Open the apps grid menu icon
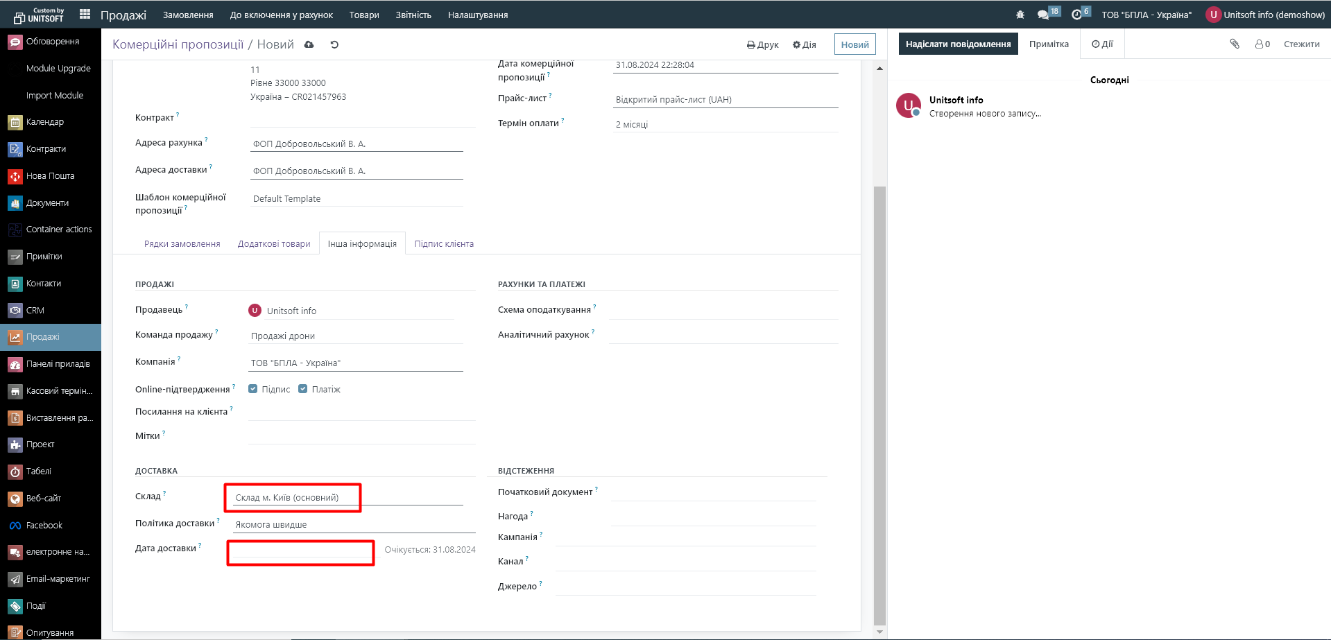 [85, 15]
